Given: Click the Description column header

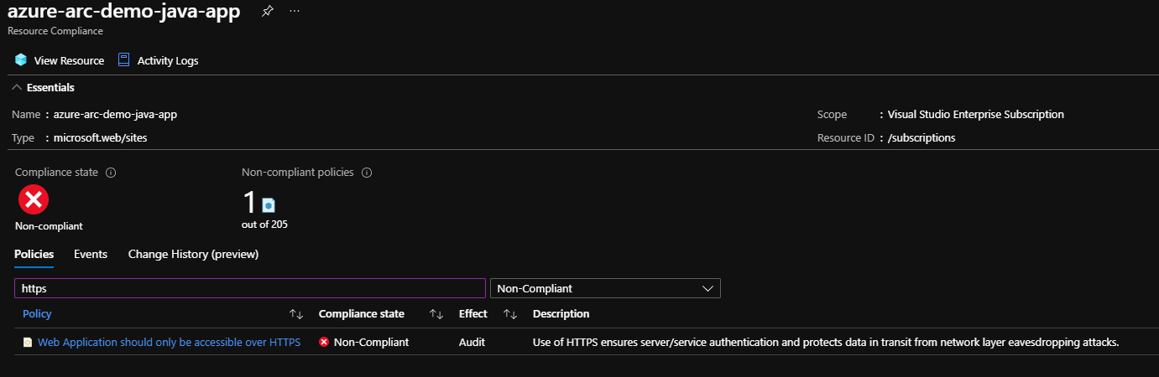Looking at the screenshot, I should (x=561, y=313).
